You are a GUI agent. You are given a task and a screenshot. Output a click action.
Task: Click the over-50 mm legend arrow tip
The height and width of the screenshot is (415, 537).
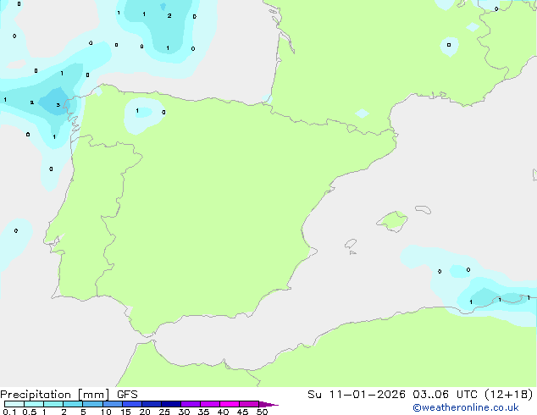tap(268, 404)
